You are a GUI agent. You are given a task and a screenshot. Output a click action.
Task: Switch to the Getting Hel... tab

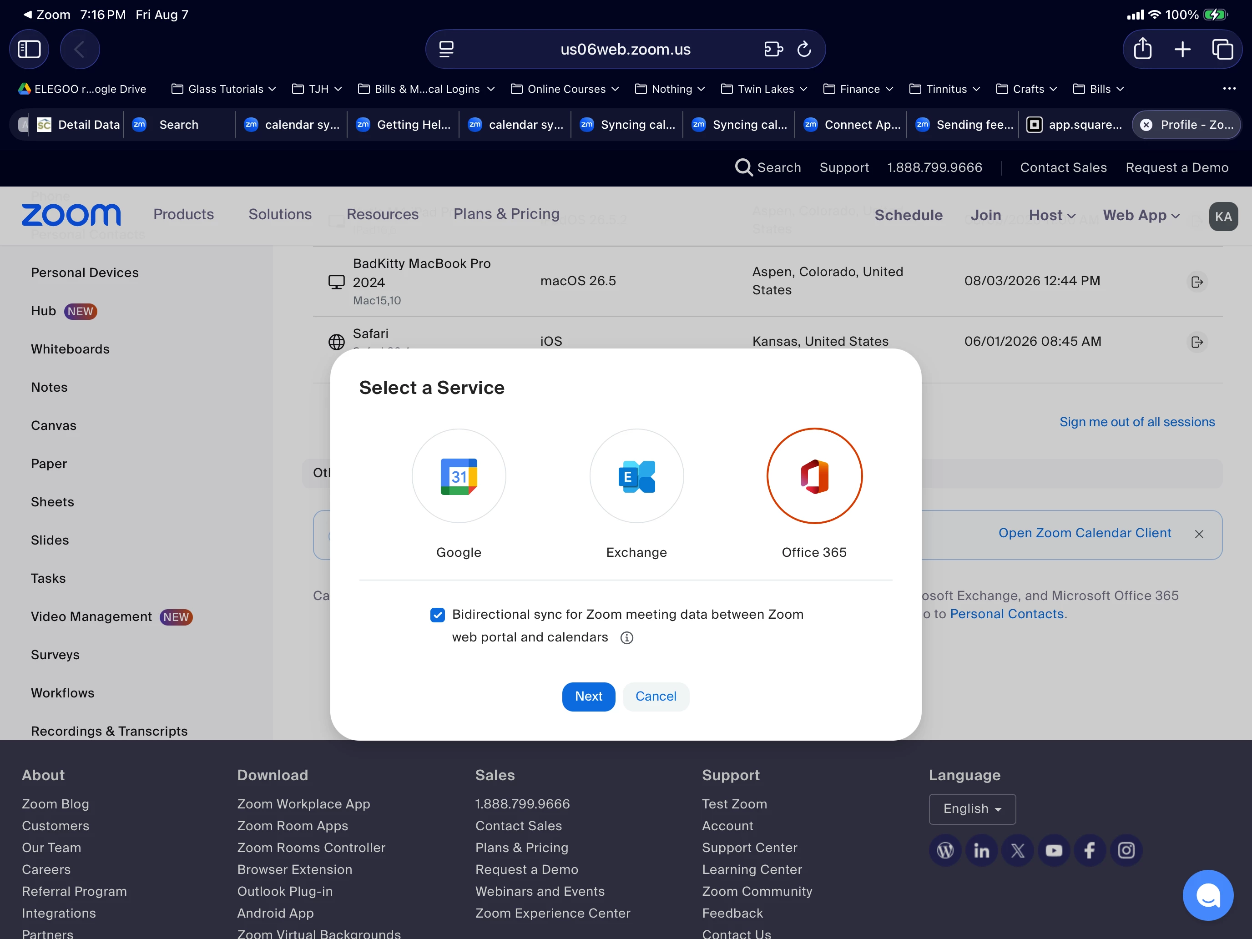coord(403,125)
